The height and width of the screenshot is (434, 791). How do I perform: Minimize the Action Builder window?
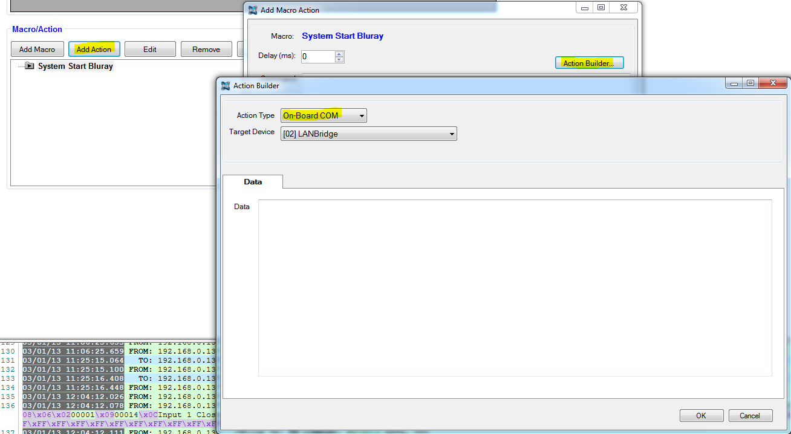pyautogui.click(x=734, y=83)
